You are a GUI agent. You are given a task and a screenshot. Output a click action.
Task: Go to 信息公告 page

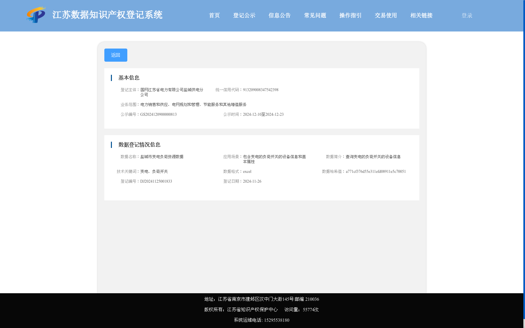(280, 15)
